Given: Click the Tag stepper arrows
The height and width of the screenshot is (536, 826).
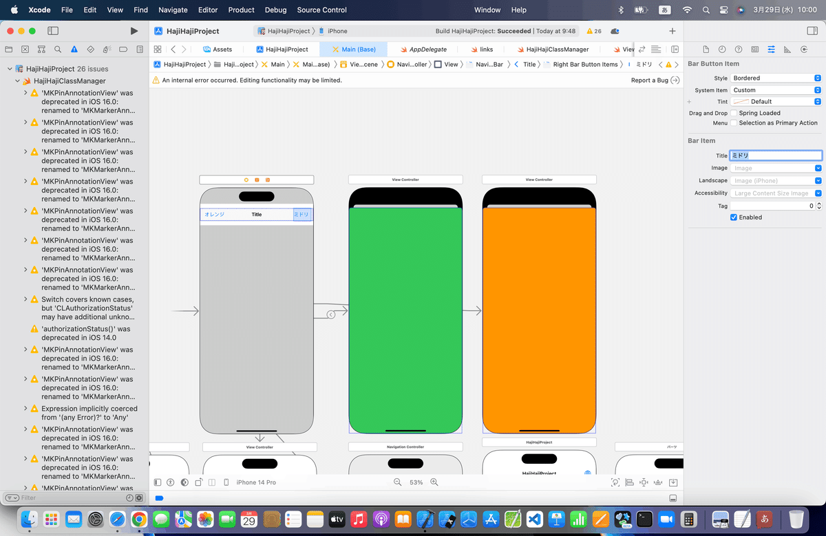Looking at the screenshot, I should pyautogui.click(x=819, y=206).
